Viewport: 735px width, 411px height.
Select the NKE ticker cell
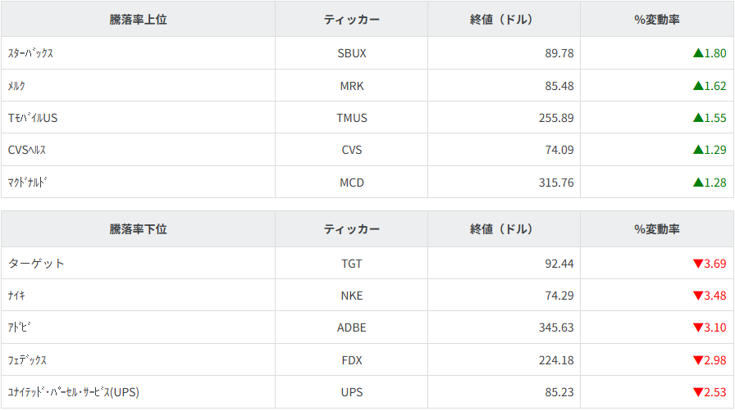tap(352, 296)
